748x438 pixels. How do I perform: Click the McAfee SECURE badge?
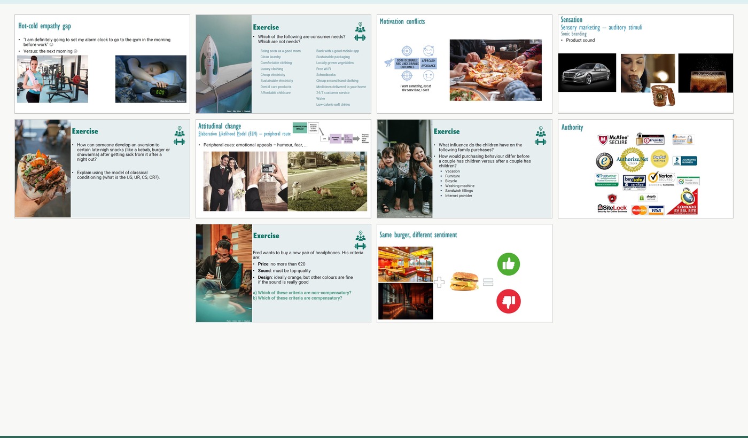614,139
